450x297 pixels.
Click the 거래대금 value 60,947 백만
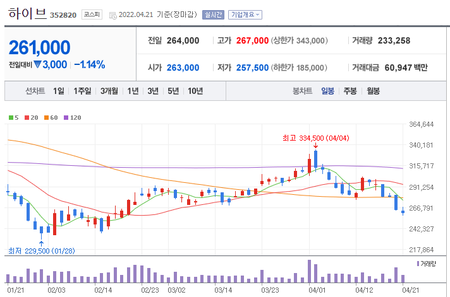[406, 67]
